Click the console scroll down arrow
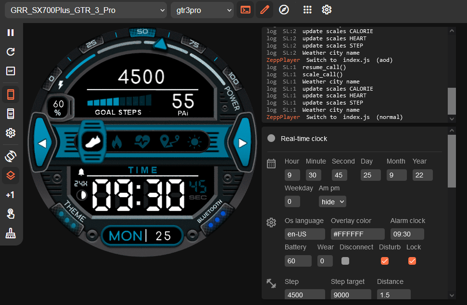467x305 pixels. click(x=452, y=119)
